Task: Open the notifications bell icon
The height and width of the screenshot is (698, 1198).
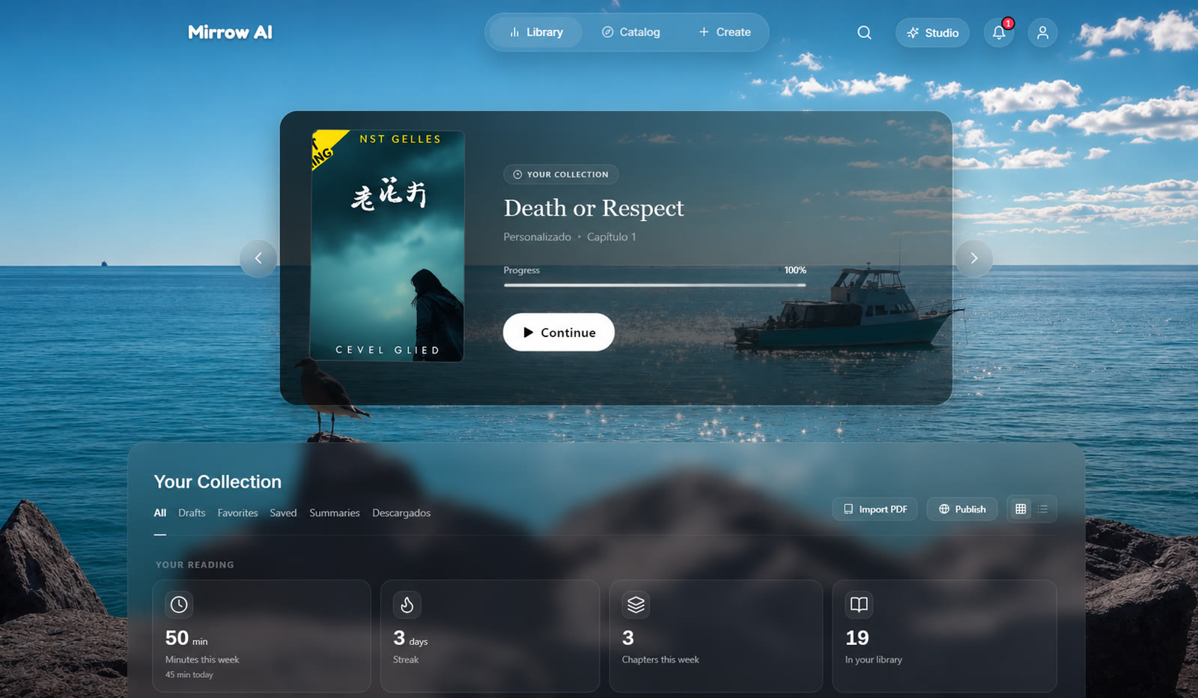Action: point(999,32)
